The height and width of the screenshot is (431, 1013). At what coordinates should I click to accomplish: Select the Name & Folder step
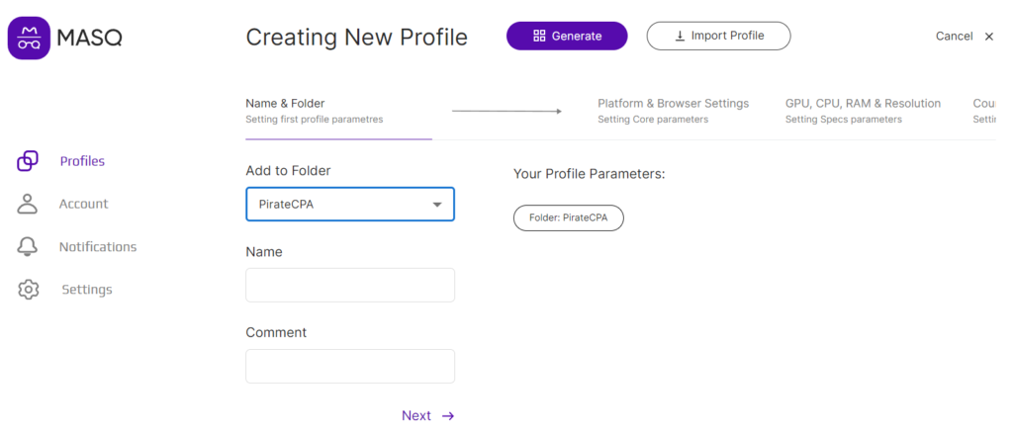tap(314, 111)
